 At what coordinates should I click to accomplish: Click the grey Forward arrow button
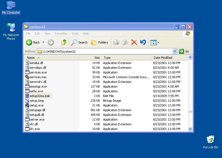51,42
